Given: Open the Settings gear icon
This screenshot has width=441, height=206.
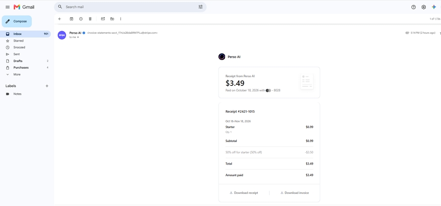Looking at the screenshot, I should click(423, 7).
